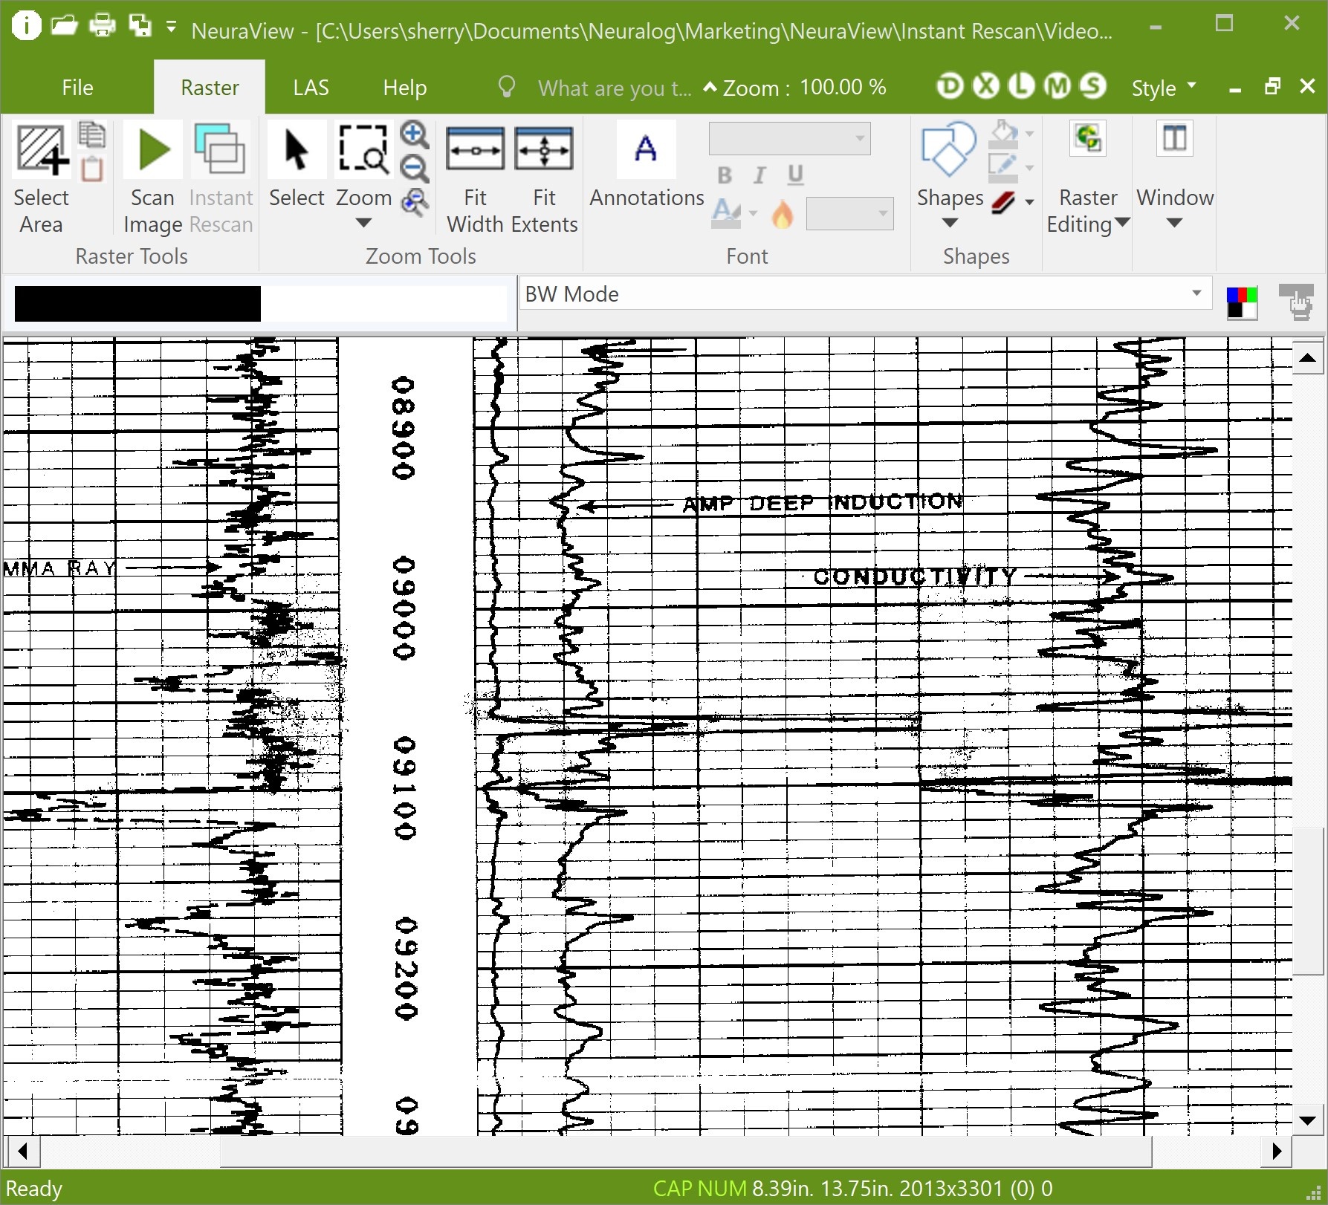
Task: Open the Annotations tool
Action: (x=646, y=149)
